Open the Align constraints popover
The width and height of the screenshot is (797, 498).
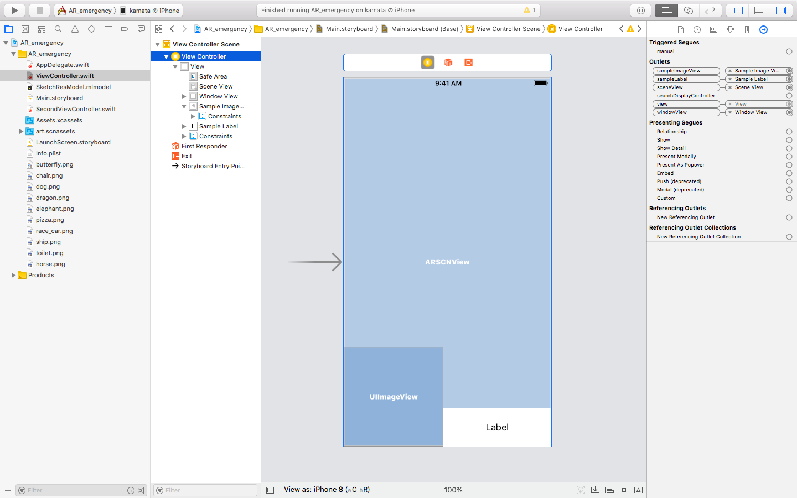tap(609, 490)
